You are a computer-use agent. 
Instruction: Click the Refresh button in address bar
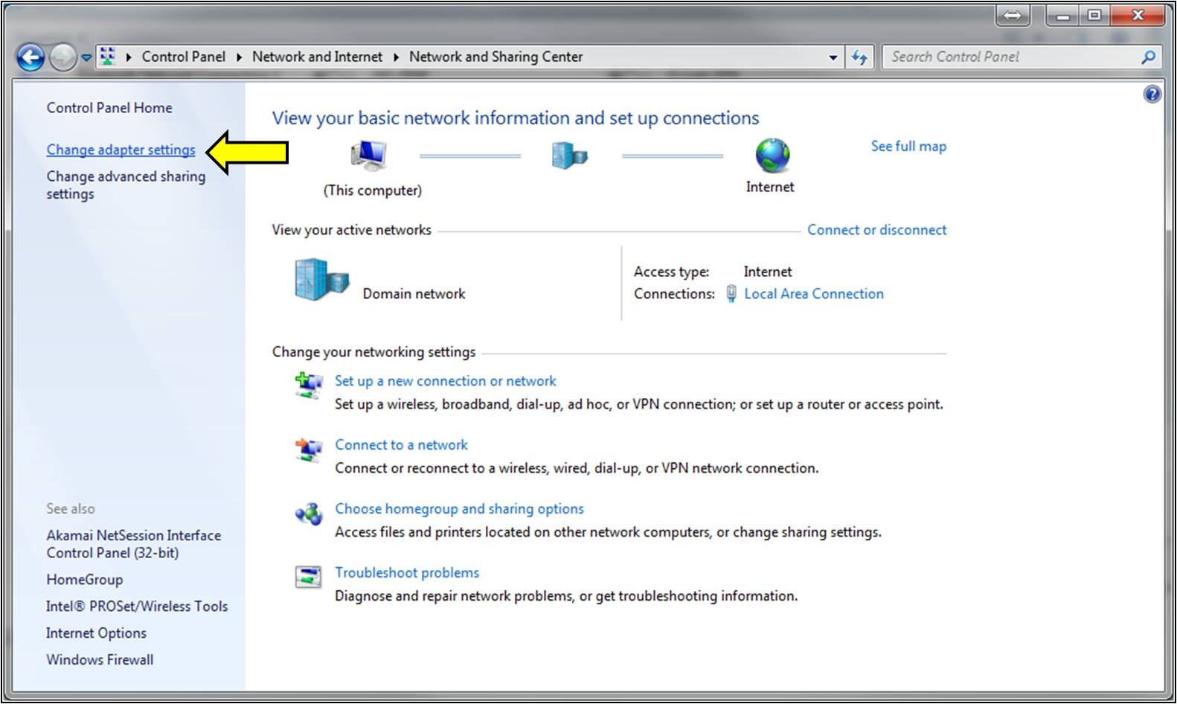[x=859, y=57]
